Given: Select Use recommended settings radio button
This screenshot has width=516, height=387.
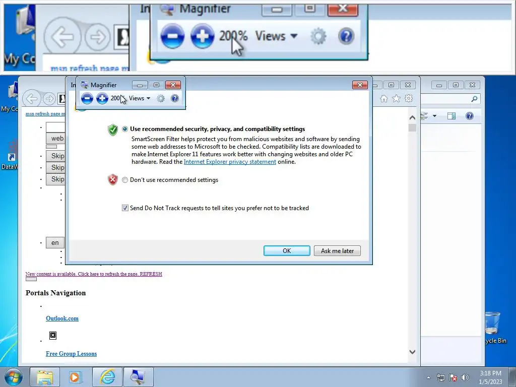Looking at the screenshot, I should coord(125,129).
